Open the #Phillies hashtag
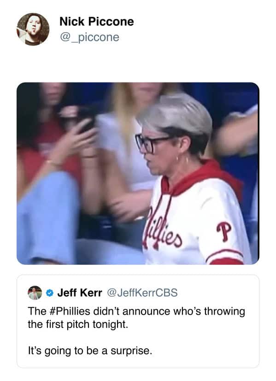Viewport: 276px width, 381px height. pyautogui.click(x=70, y=311)
